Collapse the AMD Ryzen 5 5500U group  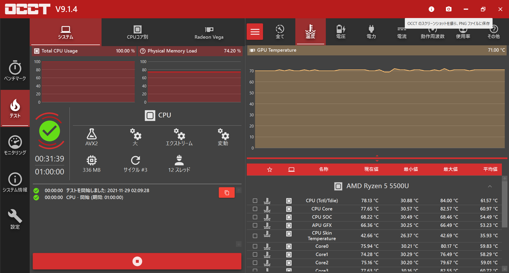[x=490, y=186]
